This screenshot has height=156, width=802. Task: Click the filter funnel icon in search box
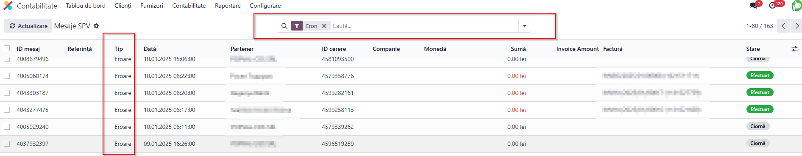[x=297, y=26]
